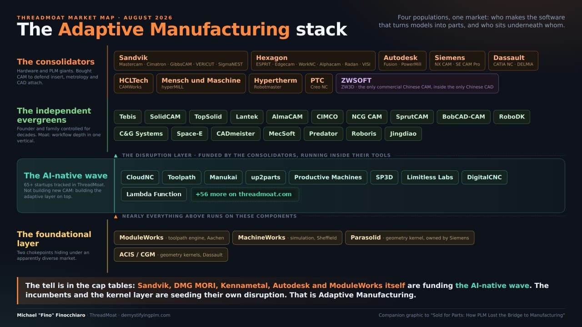Select the PTC Creo NC card
This screenshot has height=327, width=582.
coord(319,84)
